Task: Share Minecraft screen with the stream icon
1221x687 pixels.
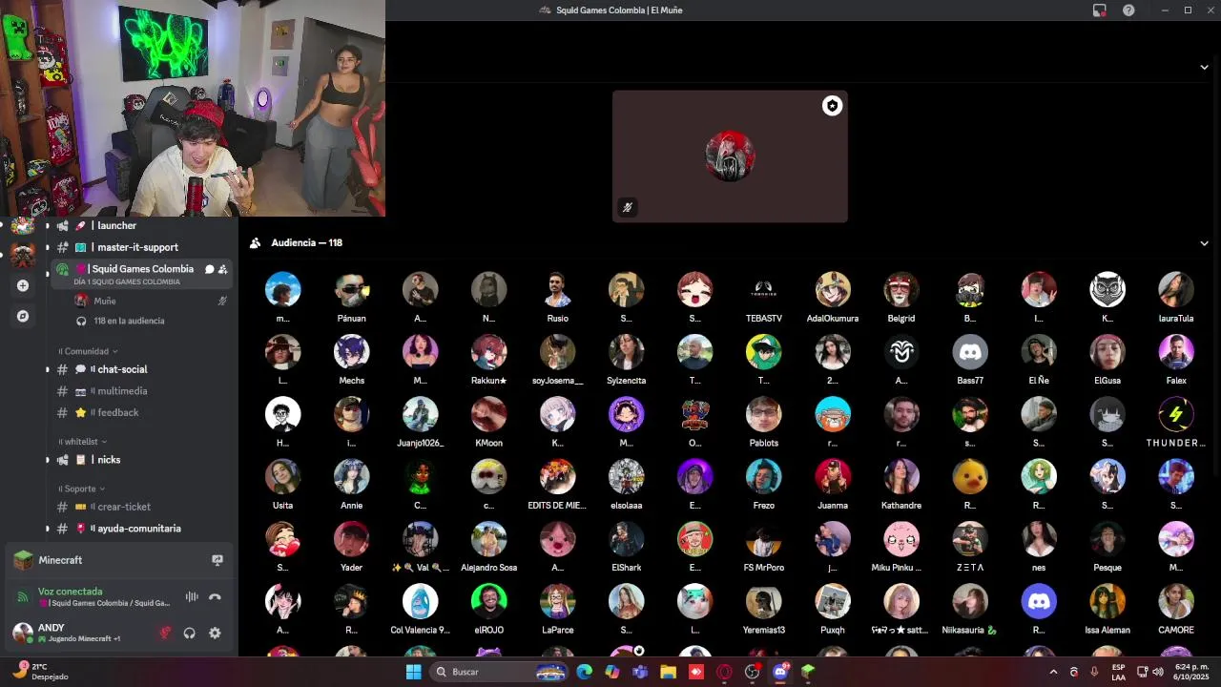Action: click(217, 560)
